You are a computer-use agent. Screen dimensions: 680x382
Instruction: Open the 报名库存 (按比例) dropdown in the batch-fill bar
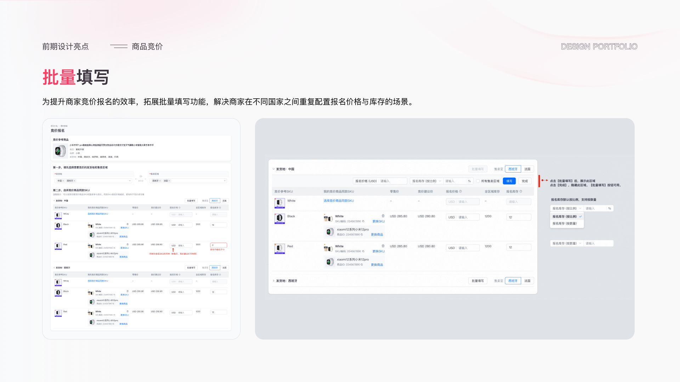pos(427,181)
